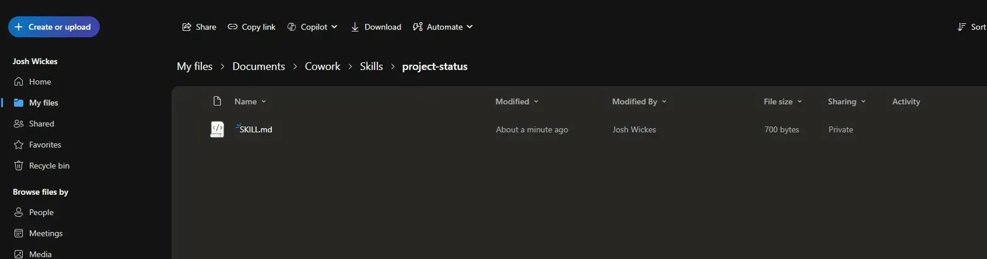Click the People person icon
This screenshot has height=259, width=987.
click(18, 212)
